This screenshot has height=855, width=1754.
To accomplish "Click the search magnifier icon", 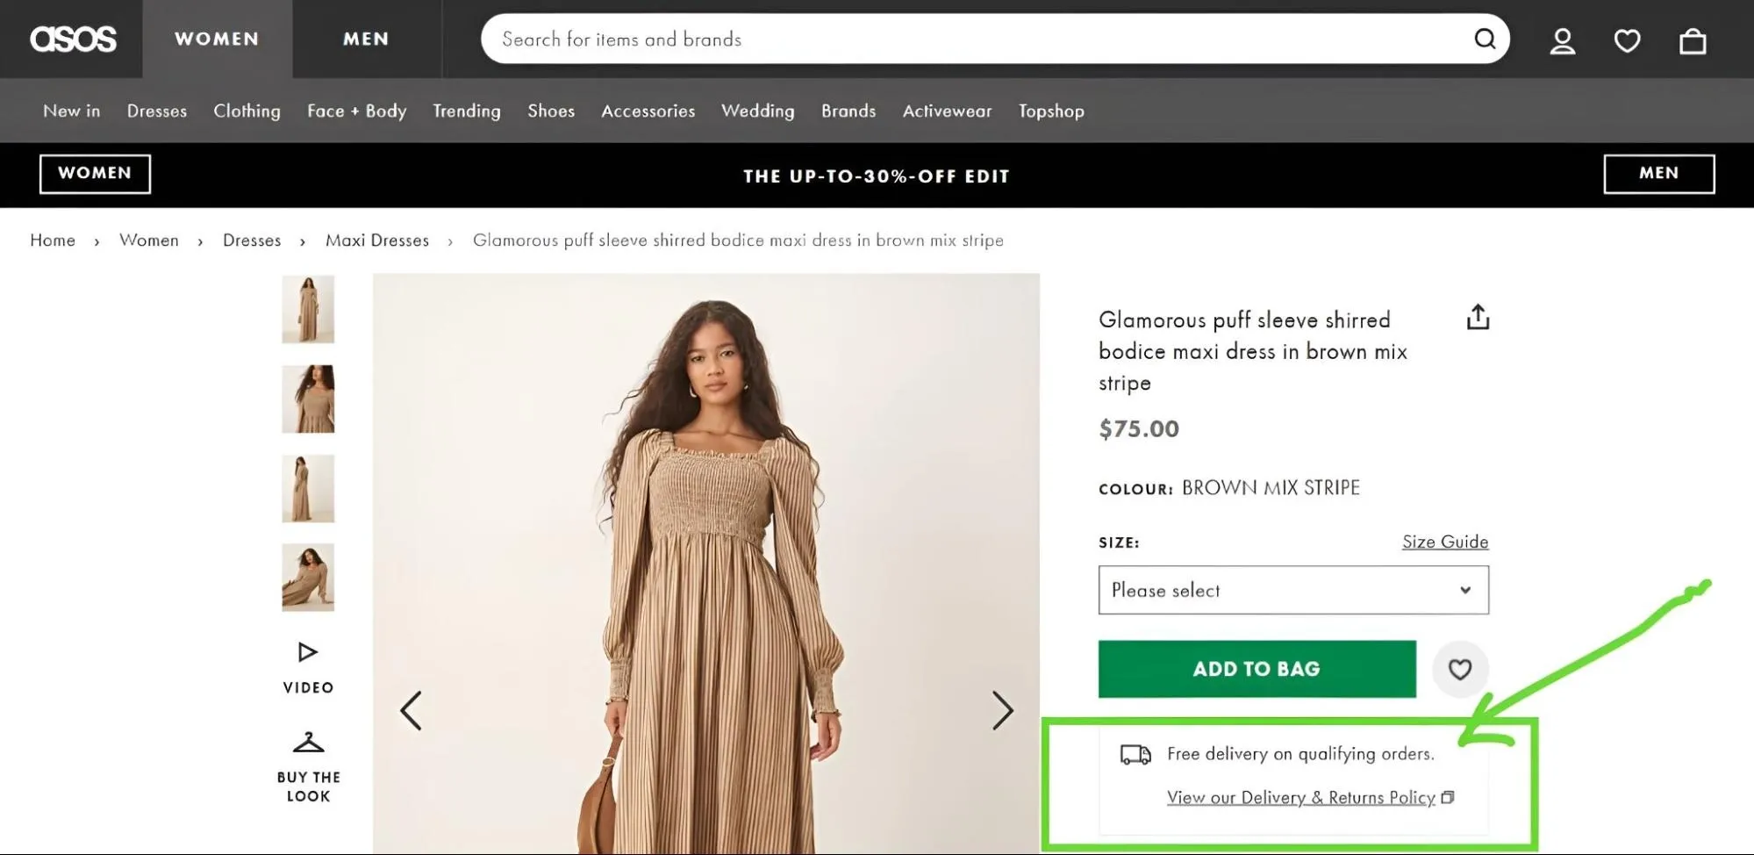I will point(1485,39).
